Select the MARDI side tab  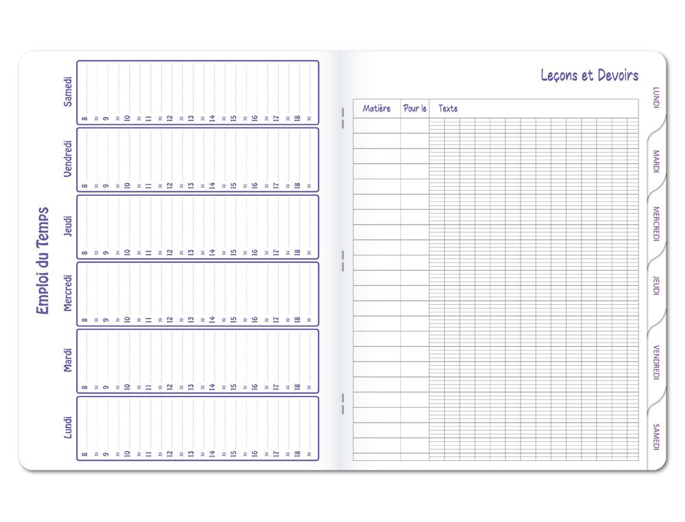click(x=656, y=161)
